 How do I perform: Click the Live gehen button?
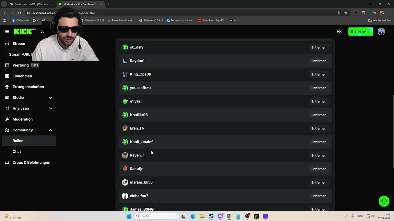[361, 32]
